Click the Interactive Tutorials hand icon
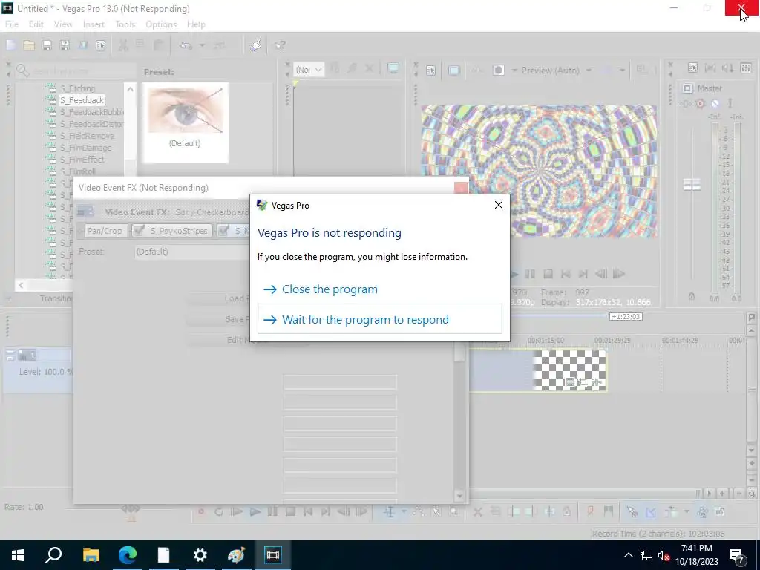The image size is (760, 570). coord(256,45)
